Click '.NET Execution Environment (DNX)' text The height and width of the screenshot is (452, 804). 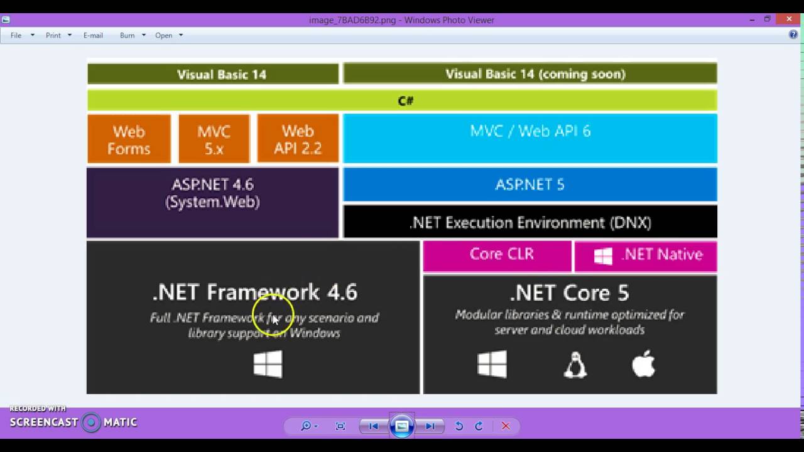pos(530,222)
